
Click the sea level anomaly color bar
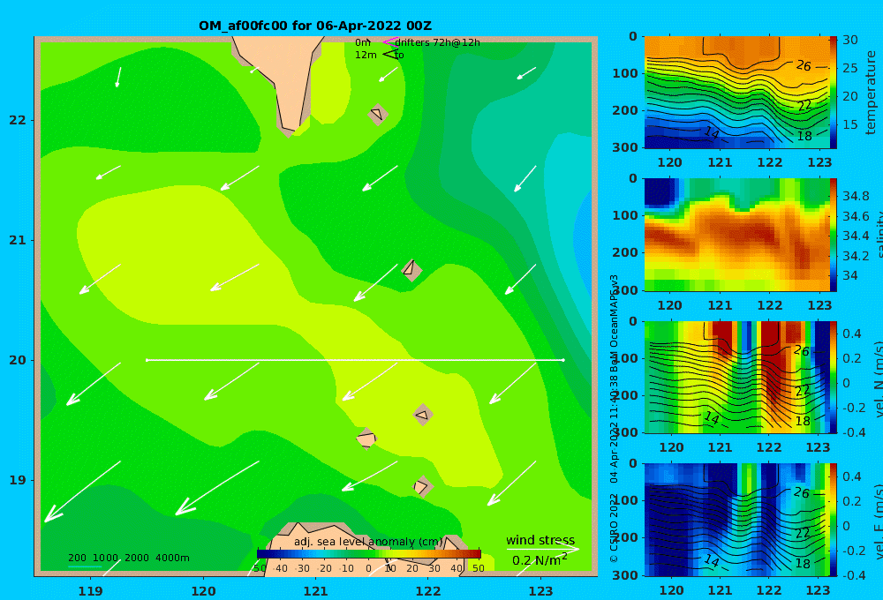click(369, 554)
